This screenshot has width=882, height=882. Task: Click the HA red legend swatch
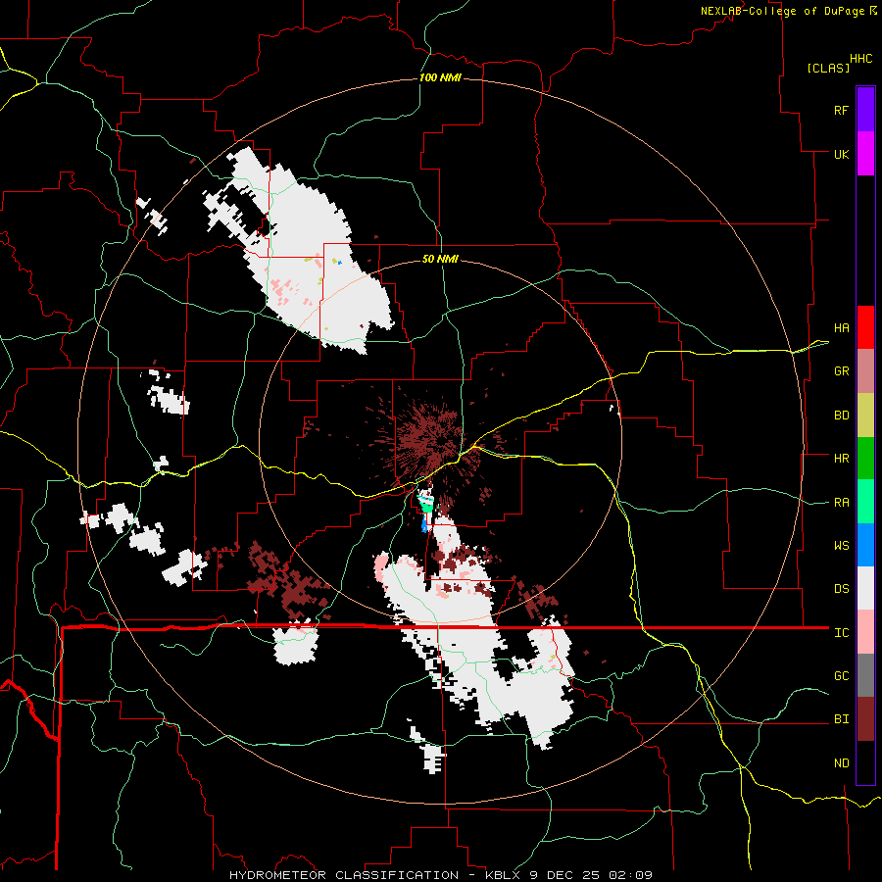pyautogui.click(x=865, y=327)
